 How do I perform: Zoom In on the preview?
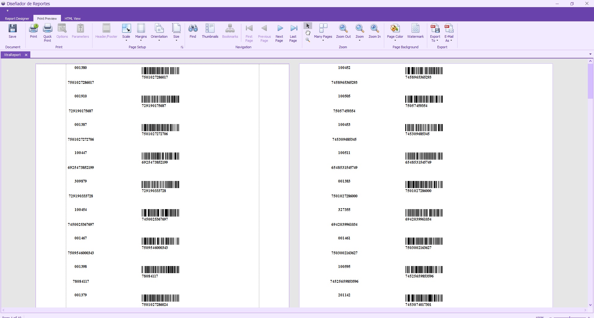point(375,31)
